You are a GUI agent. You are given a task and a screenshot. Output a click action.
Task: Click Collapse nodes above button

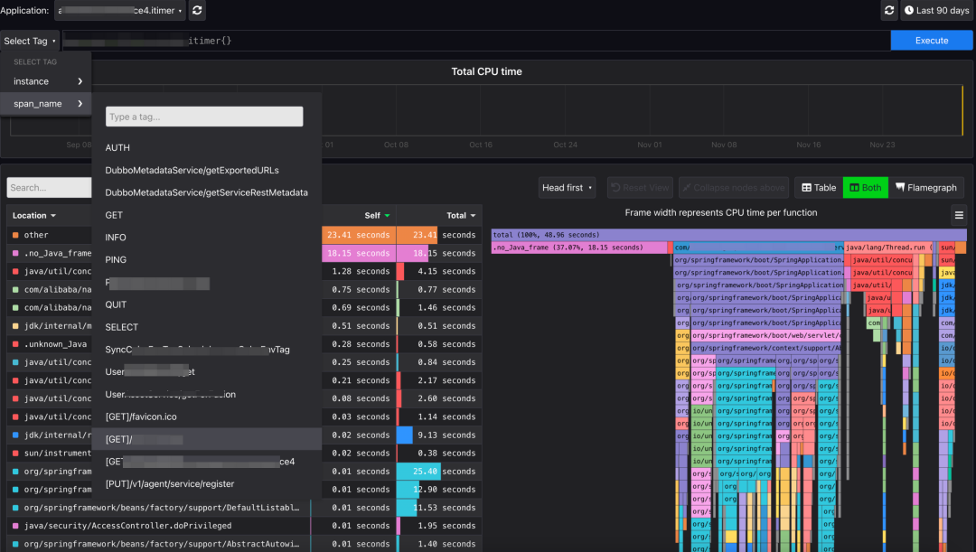(733, 187)
